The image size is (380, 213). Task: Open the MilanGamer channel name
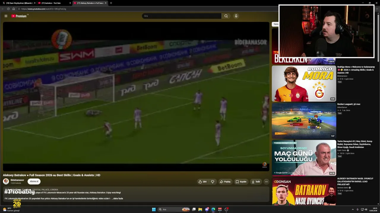pos(342,107)
